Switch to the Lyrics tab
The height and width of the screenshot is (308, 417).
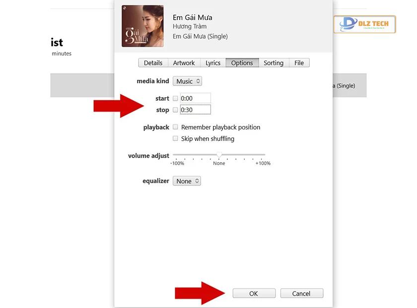(x=213, y=63)
